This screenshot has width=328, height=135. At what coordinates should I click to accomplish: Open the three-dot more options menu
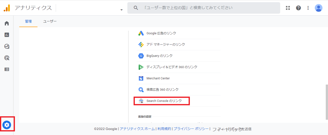[308, 8]
